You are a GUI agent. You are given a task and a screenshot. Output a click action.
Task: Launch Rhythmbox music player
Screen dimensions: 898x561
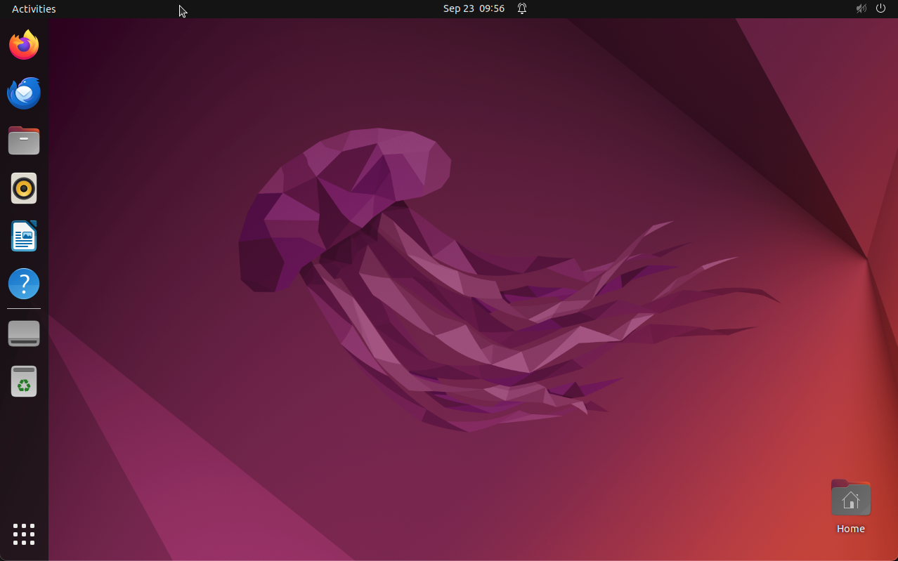click(x=23, y=187)
